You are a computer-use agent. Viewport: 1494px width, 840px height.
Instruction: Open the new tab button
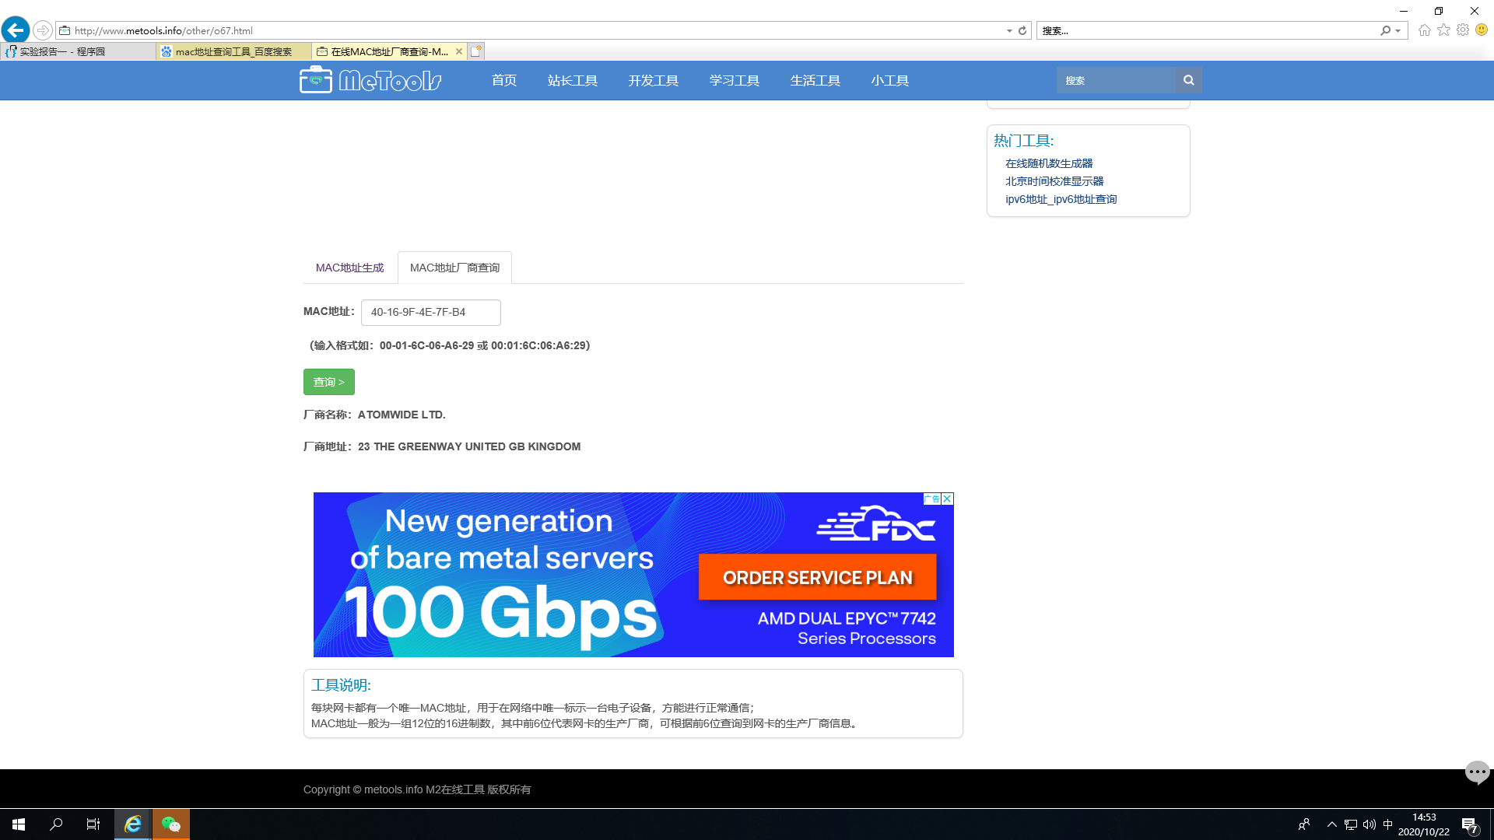pos(476,51)
